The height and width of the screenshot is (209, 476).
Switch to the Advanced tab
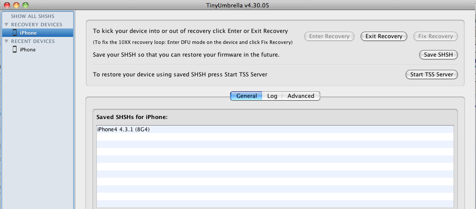(301, 96)
